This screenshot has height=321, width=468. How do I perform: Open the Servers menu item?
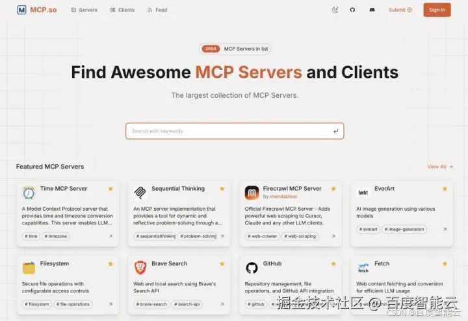(84, 10)
